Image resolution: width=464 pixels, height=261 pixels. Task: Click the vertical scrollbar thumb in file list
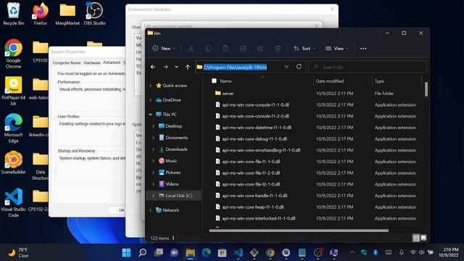426,89
